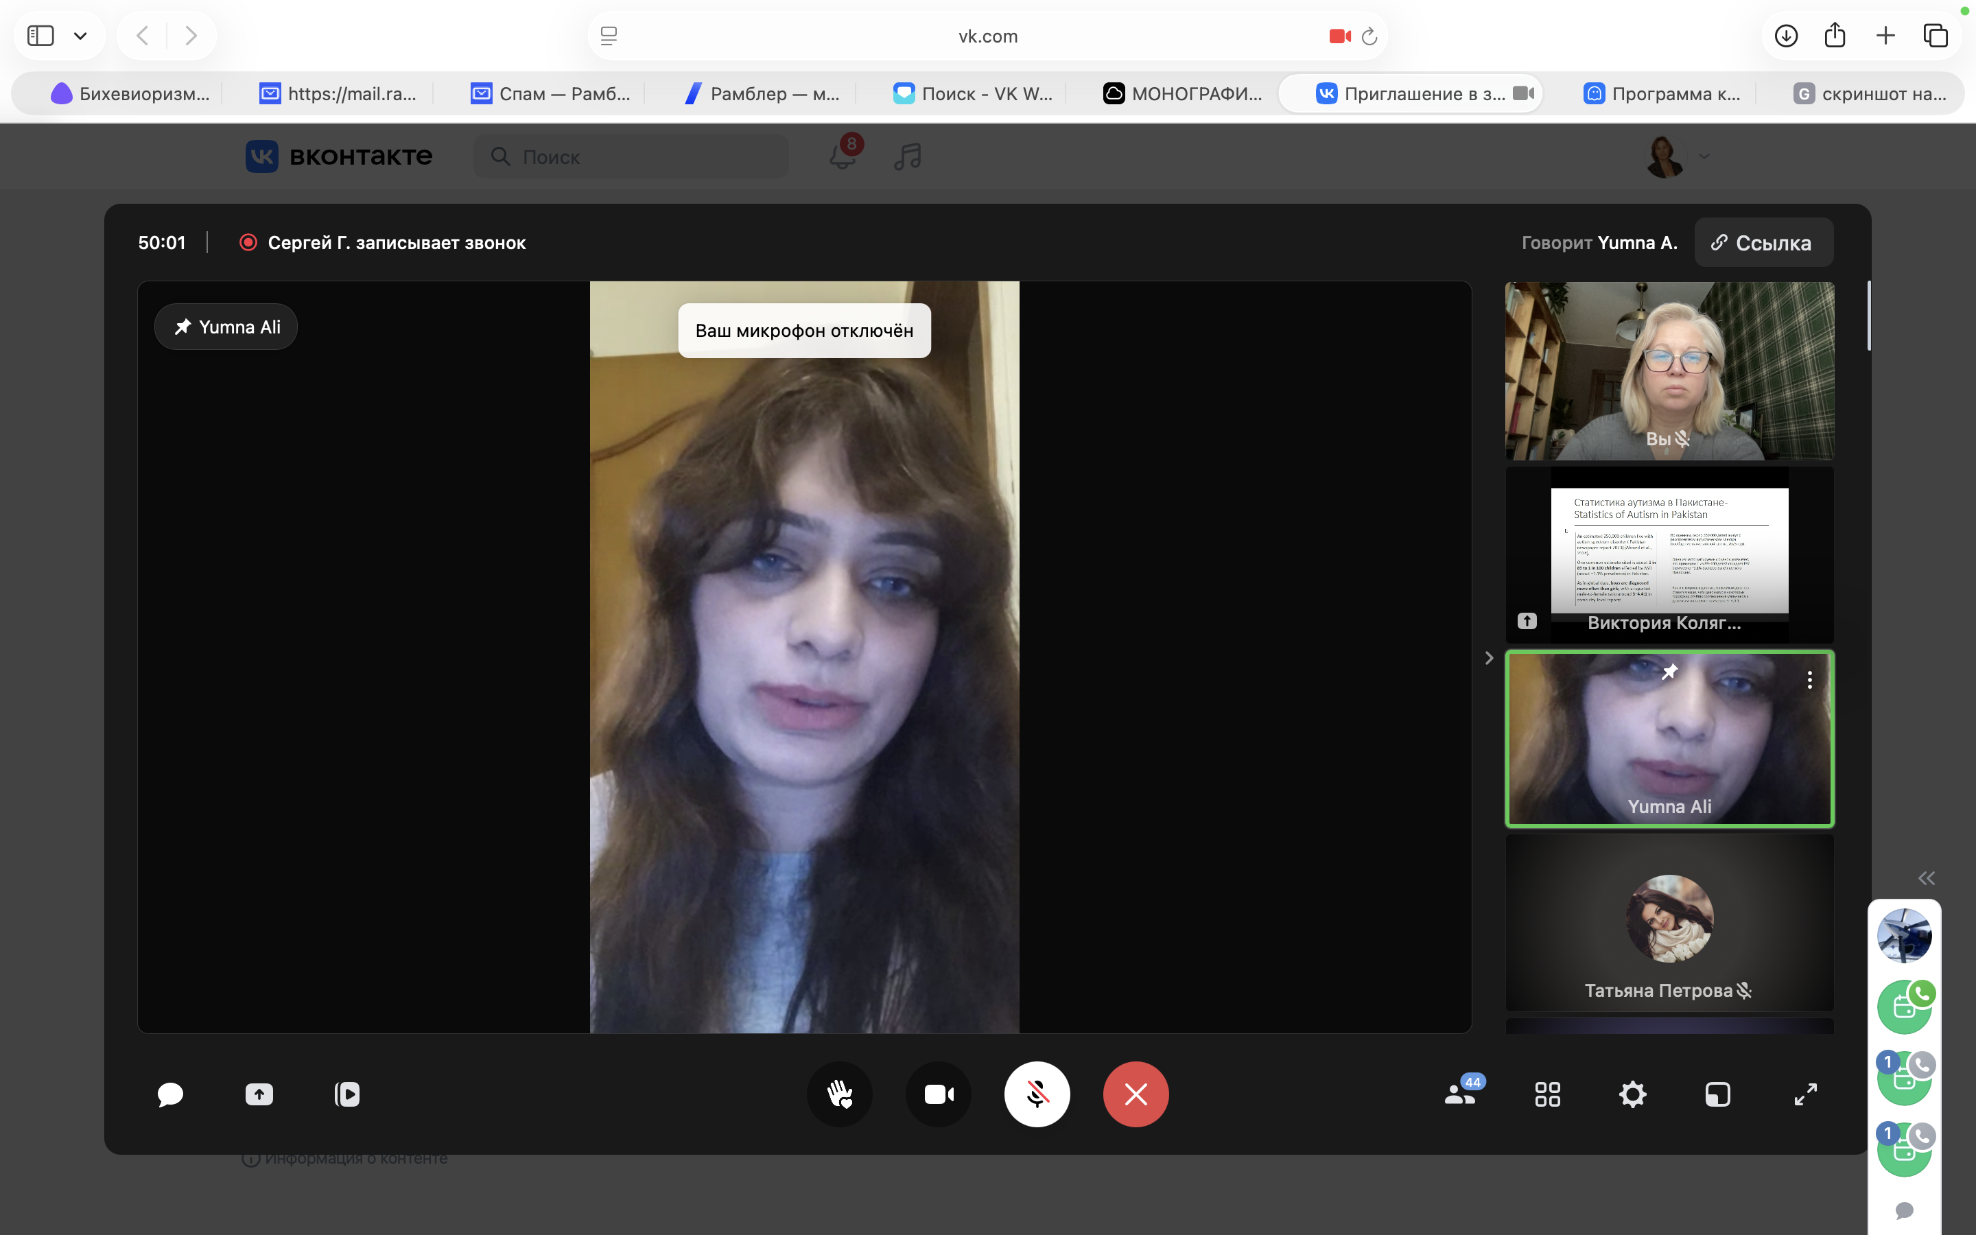1976x1235 pixels.
Task: Collapse the participants sidebar with the chevron
Action: coord(1489,659)
